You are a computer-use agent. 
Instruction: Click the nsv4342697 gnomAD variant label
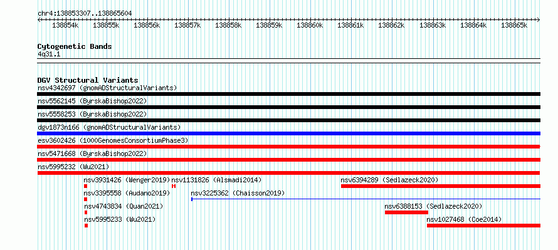107,88
